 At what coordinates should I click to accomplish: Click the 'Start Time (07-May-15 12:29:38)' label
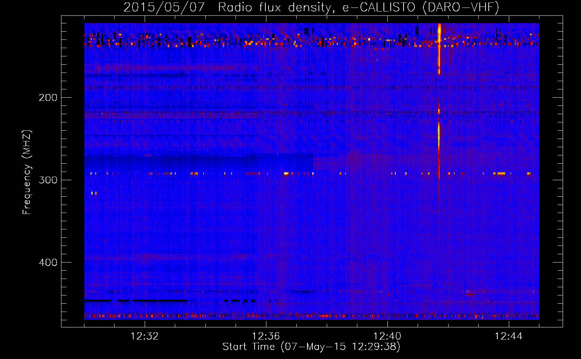click(x=311, y=347)
